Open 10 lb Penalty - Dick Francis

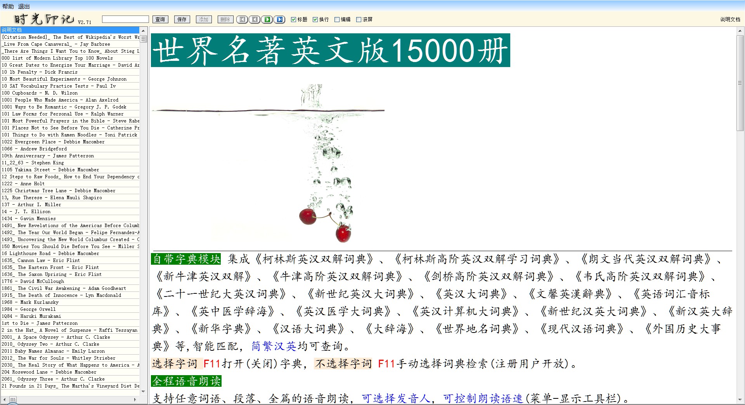click(x=70, y=72)
